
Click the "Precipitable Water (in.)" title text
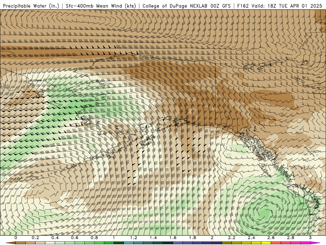coord(31,6)
